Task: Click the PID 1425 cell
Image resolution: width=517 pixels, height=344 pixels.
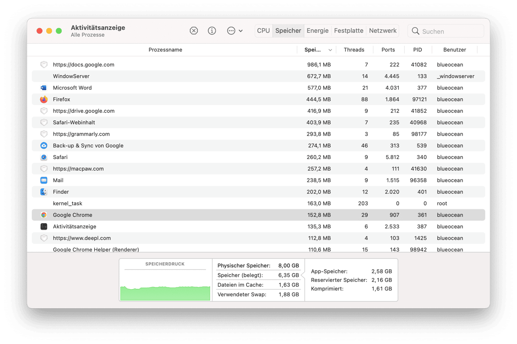Action: [420, 238]
